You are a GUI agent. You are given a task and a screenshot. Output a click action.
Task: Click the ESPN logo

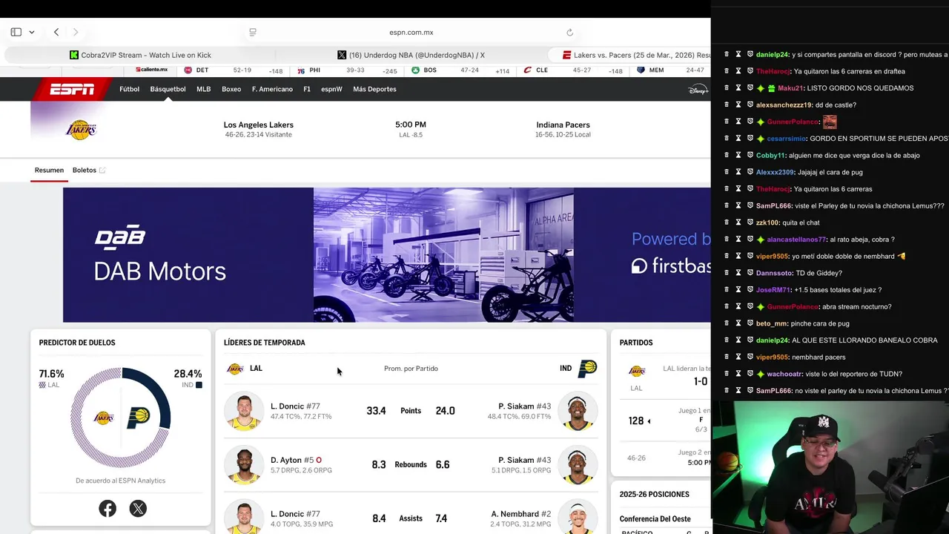click(x=72, y=89)
